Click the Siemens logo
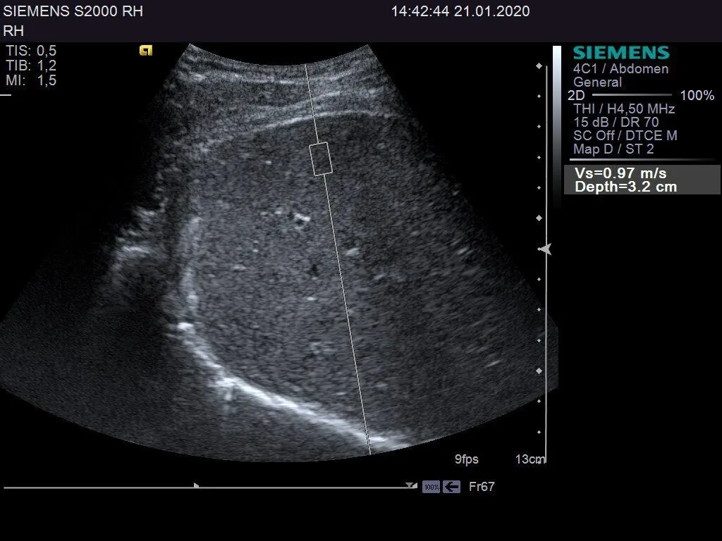 pos(620,53)
